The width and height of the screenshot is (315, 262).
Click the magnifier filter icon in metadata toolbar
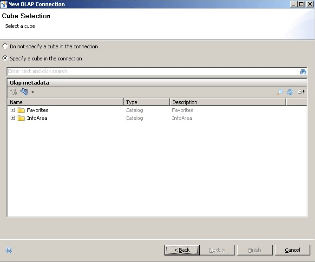pos(279,92)
